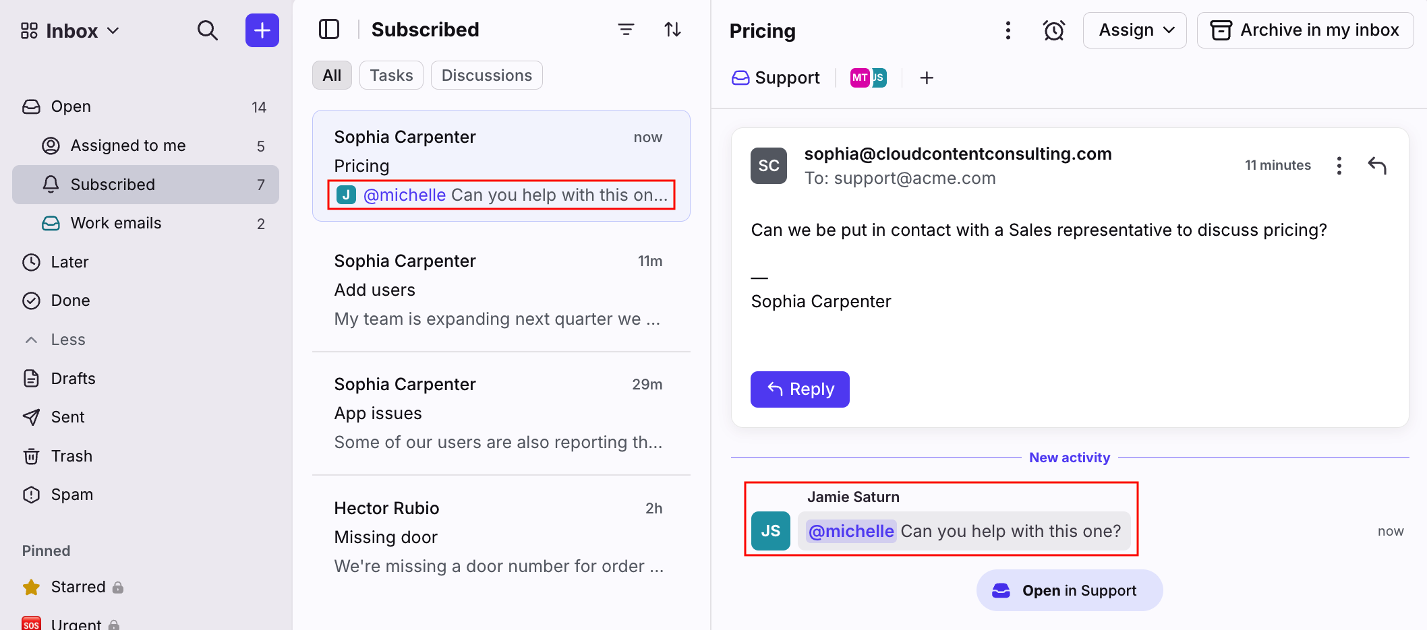The width and height of the screenshot is (1427, 630).
Task: Click the search magnifier icon
Action: tap(207, 30)
